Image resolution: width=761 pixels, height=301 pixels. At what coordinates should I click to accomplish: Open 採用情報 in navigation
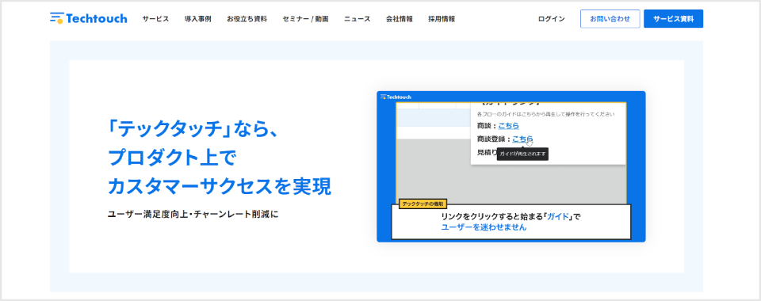pyautogui.click(x=442, y=19)
